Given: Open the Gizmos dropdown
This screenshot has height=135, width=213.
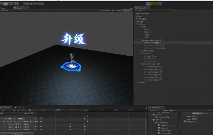Looking at the screenshot, I should tap(127, 10).
